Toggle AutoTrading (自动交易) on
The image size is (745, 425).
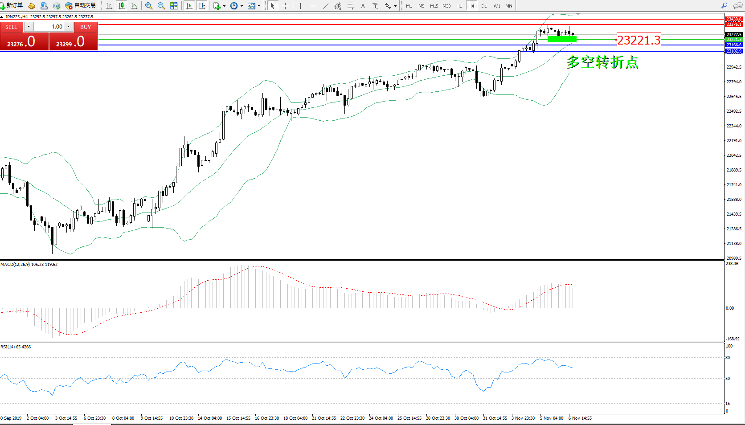[81, 5]
